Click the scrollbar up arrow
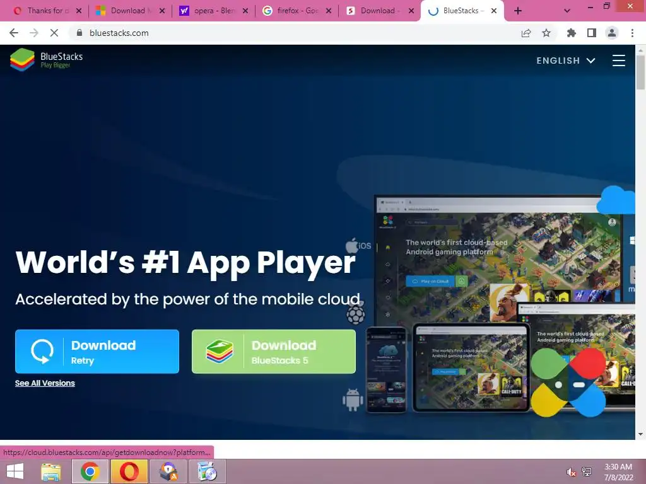 640,50
